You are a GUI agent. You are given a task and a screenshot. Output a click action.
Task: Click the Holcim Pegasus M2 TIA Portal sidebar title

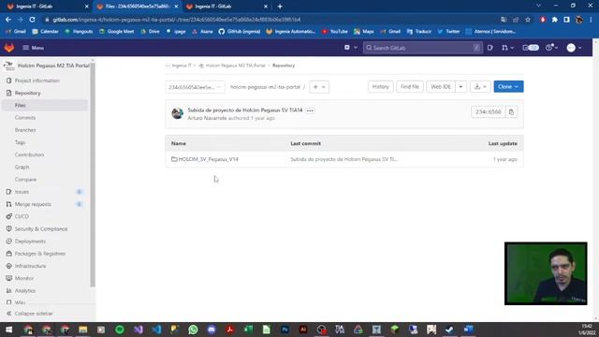[53, 66]
